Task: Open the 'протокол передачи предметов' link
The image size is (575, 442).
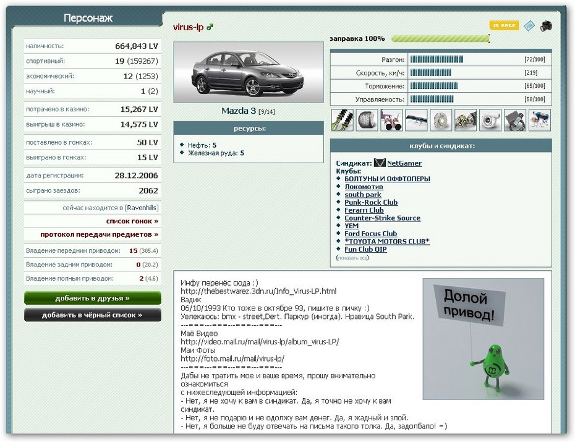Action: point(100,234)
